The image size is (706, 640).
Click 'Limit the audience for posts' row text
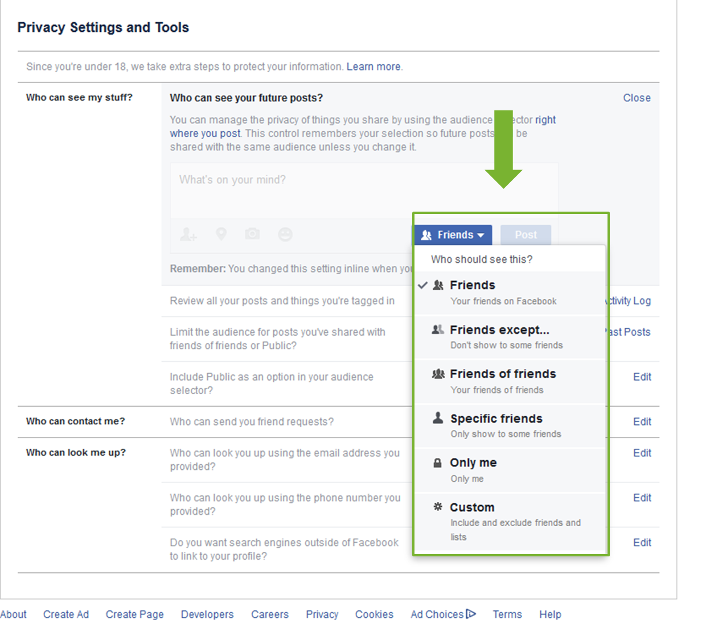[x=277, y=338]
